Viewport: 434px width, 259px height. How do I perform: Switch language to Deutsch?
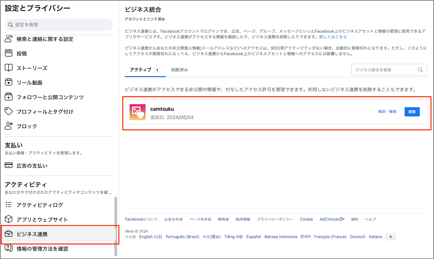(x=358, y=237)
